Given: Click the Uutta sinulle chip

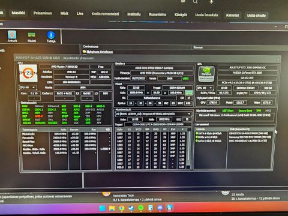Looking at the screenshot, I should pos(256,16).
